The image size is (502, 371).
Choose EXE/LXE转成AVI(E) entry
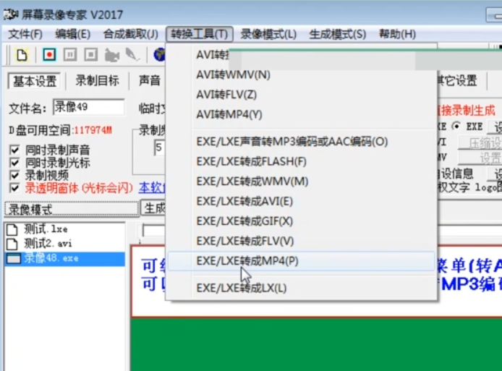coord(301,201)
